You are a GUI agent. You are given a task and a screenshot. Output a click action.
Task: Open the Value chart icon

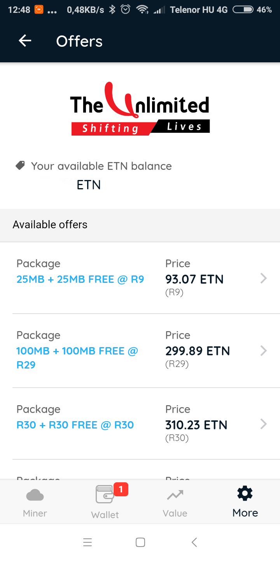175,496
